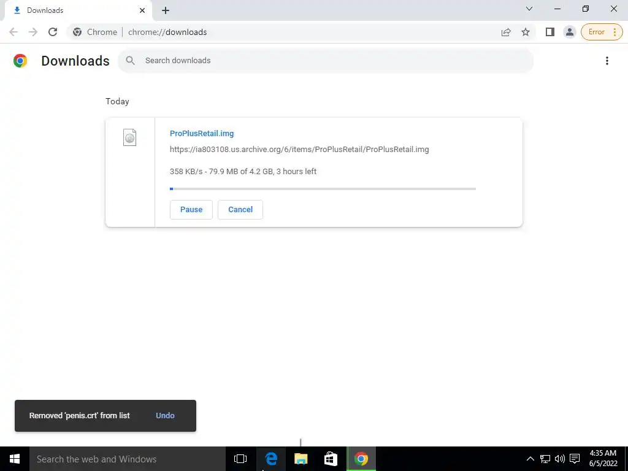Viewport: 628px width, 471px height.
Task: Pause the ProPlusRetail.img download
Action: [x=191, y=210]
